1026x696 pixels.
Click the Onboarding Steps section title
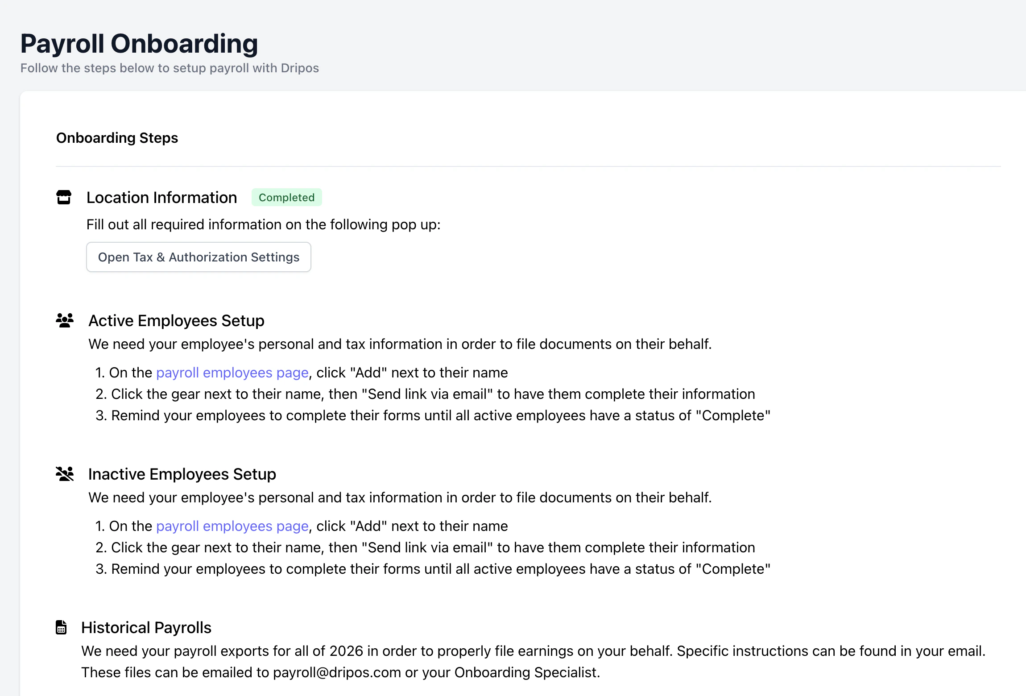(117, 138)
